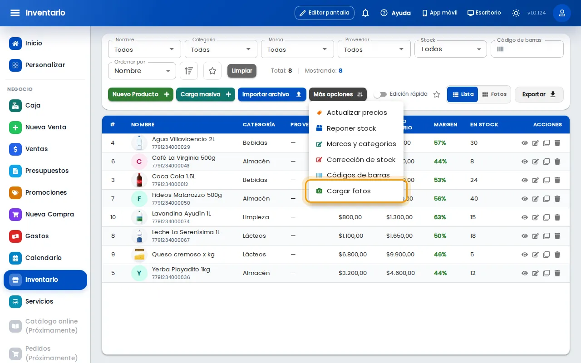Switch to Fotos view mode

click(x=494, y=94)
